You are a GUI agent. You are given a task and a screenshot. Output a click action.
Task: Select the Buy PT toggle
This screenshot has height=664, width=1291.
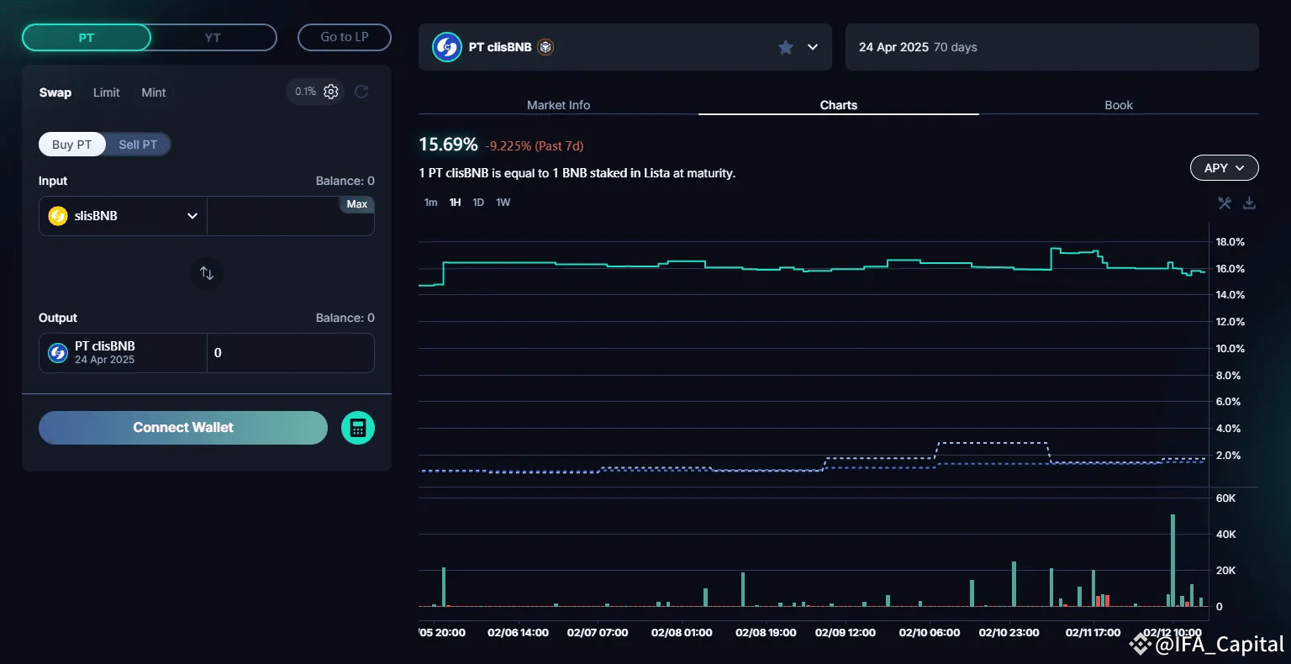click(x=71, y=145)
